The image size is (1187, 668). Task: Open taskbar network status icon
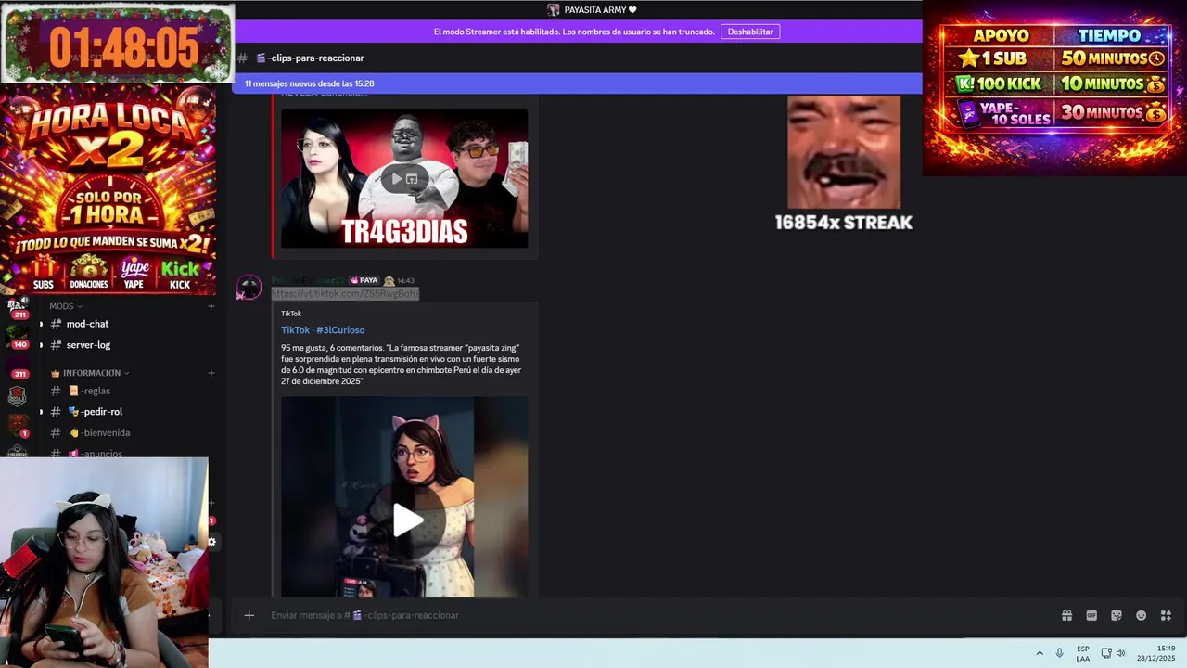click(x=1105, y=653)
